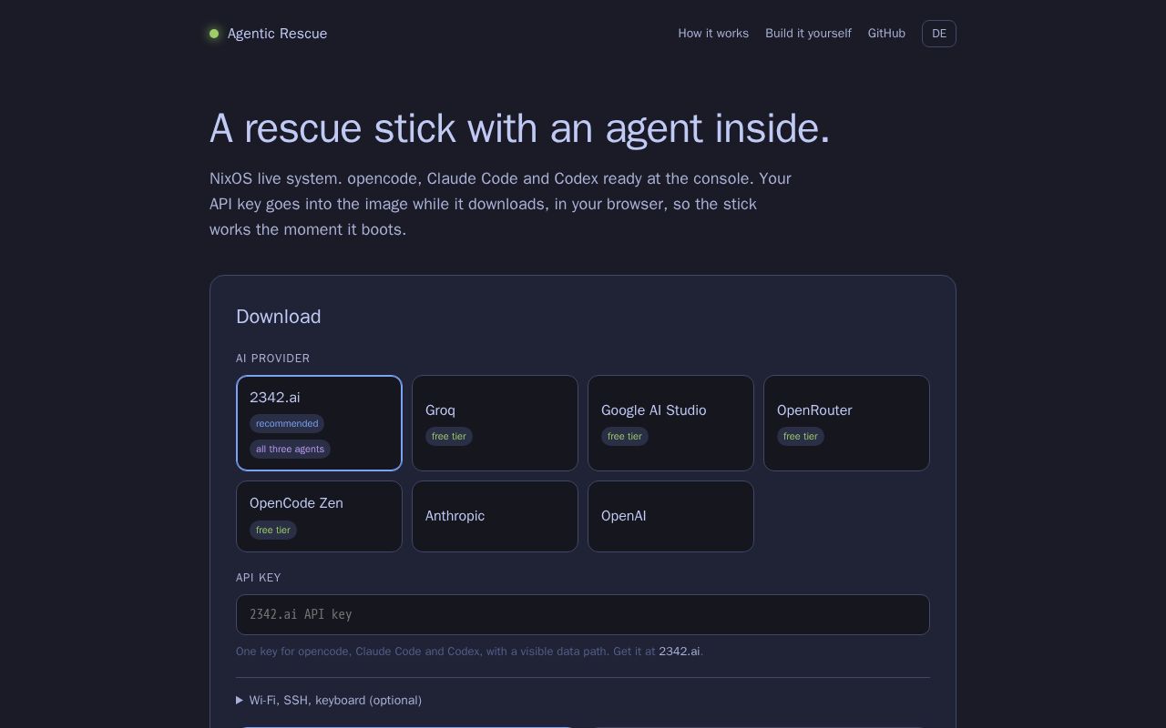Open the Agentic Rescue home link
Image resolution: width=1166 pixels, height=728 pixels.
tap(269, 34)
